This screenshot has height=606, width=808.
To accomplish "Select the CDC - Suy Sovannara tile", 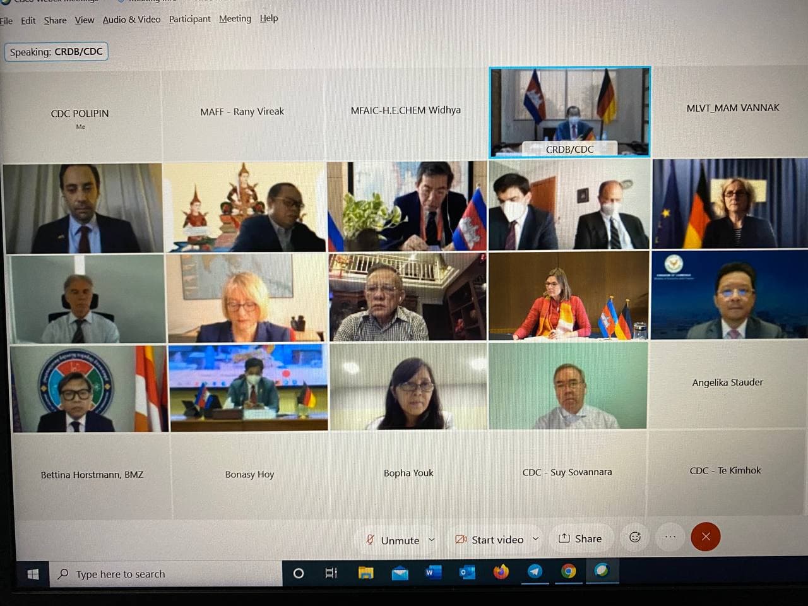I will pyautogui.click(x=567, y=473).
